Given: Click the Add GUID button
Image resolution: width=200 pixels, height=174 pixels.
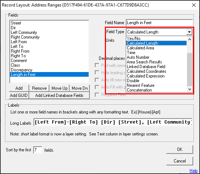Looking at the screenshot, I should 19,95.
